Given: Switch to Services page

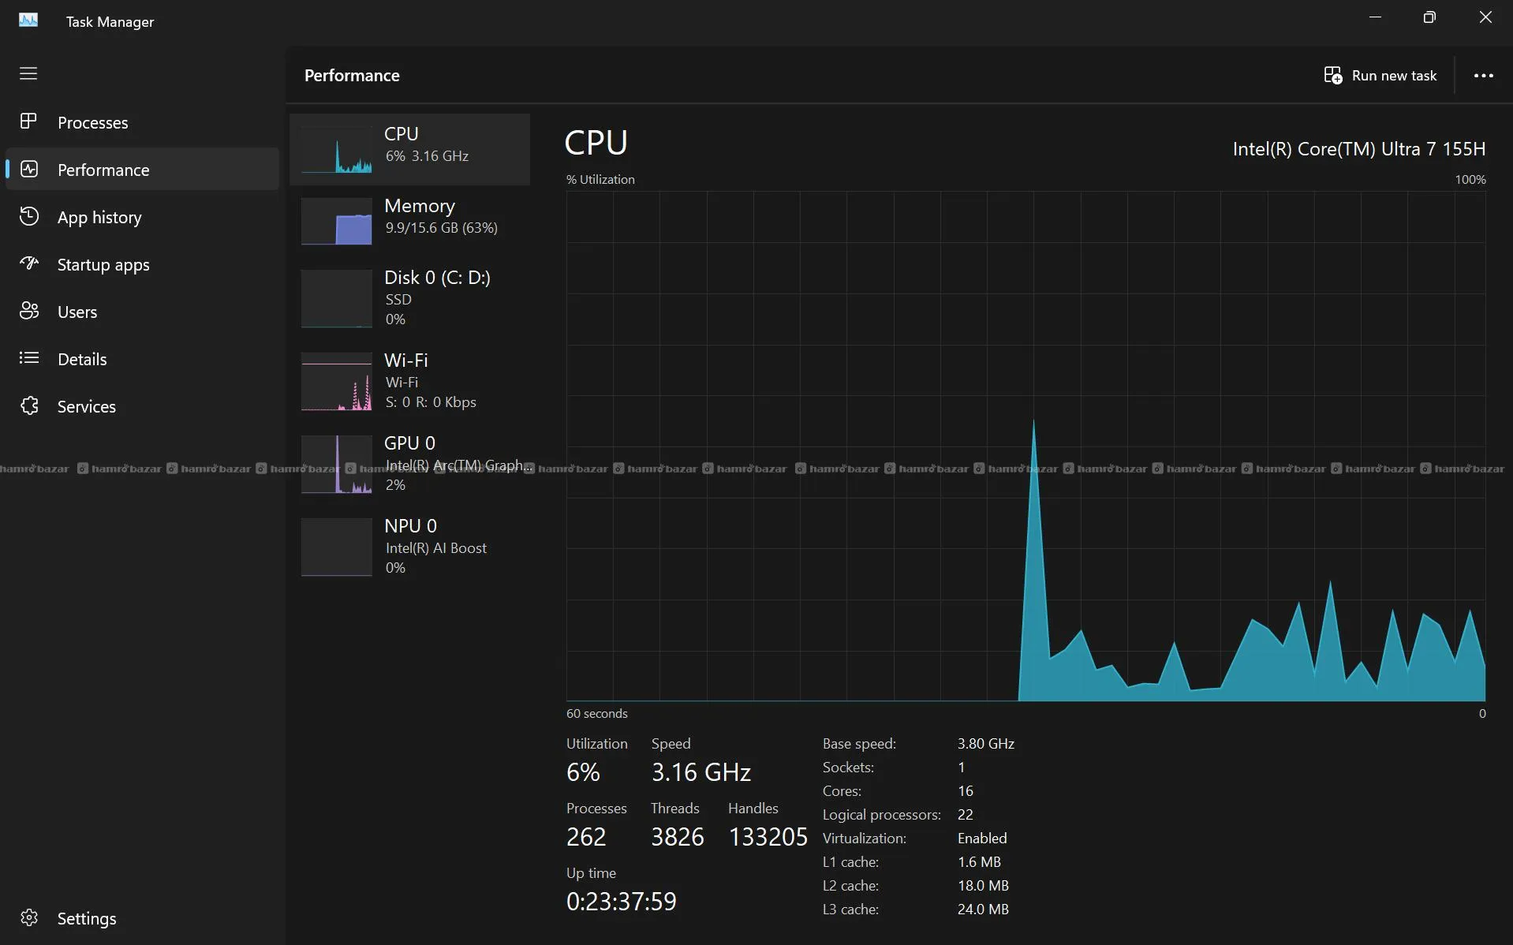Looking at the screenshot, I should 142,406.
